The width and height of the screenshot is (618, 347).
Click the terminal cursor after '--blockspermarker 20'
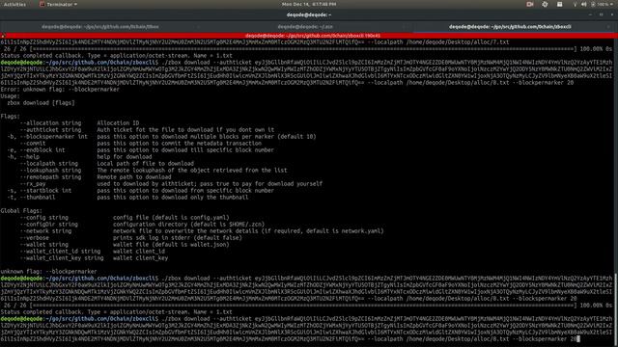(578, 338)
